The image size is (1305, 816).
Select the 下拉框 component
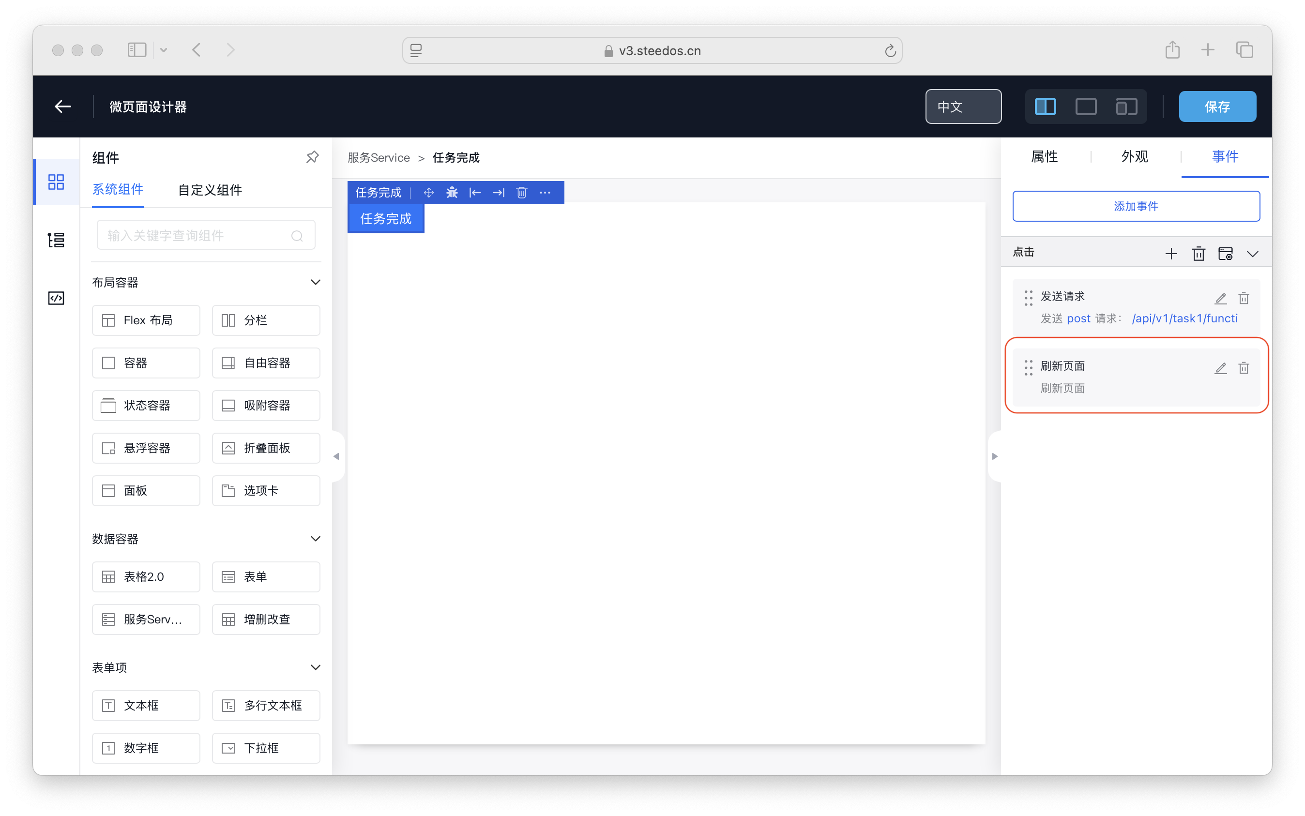[x=266, y=748]
